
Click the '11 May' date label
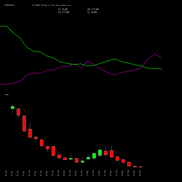pos(87,173)
